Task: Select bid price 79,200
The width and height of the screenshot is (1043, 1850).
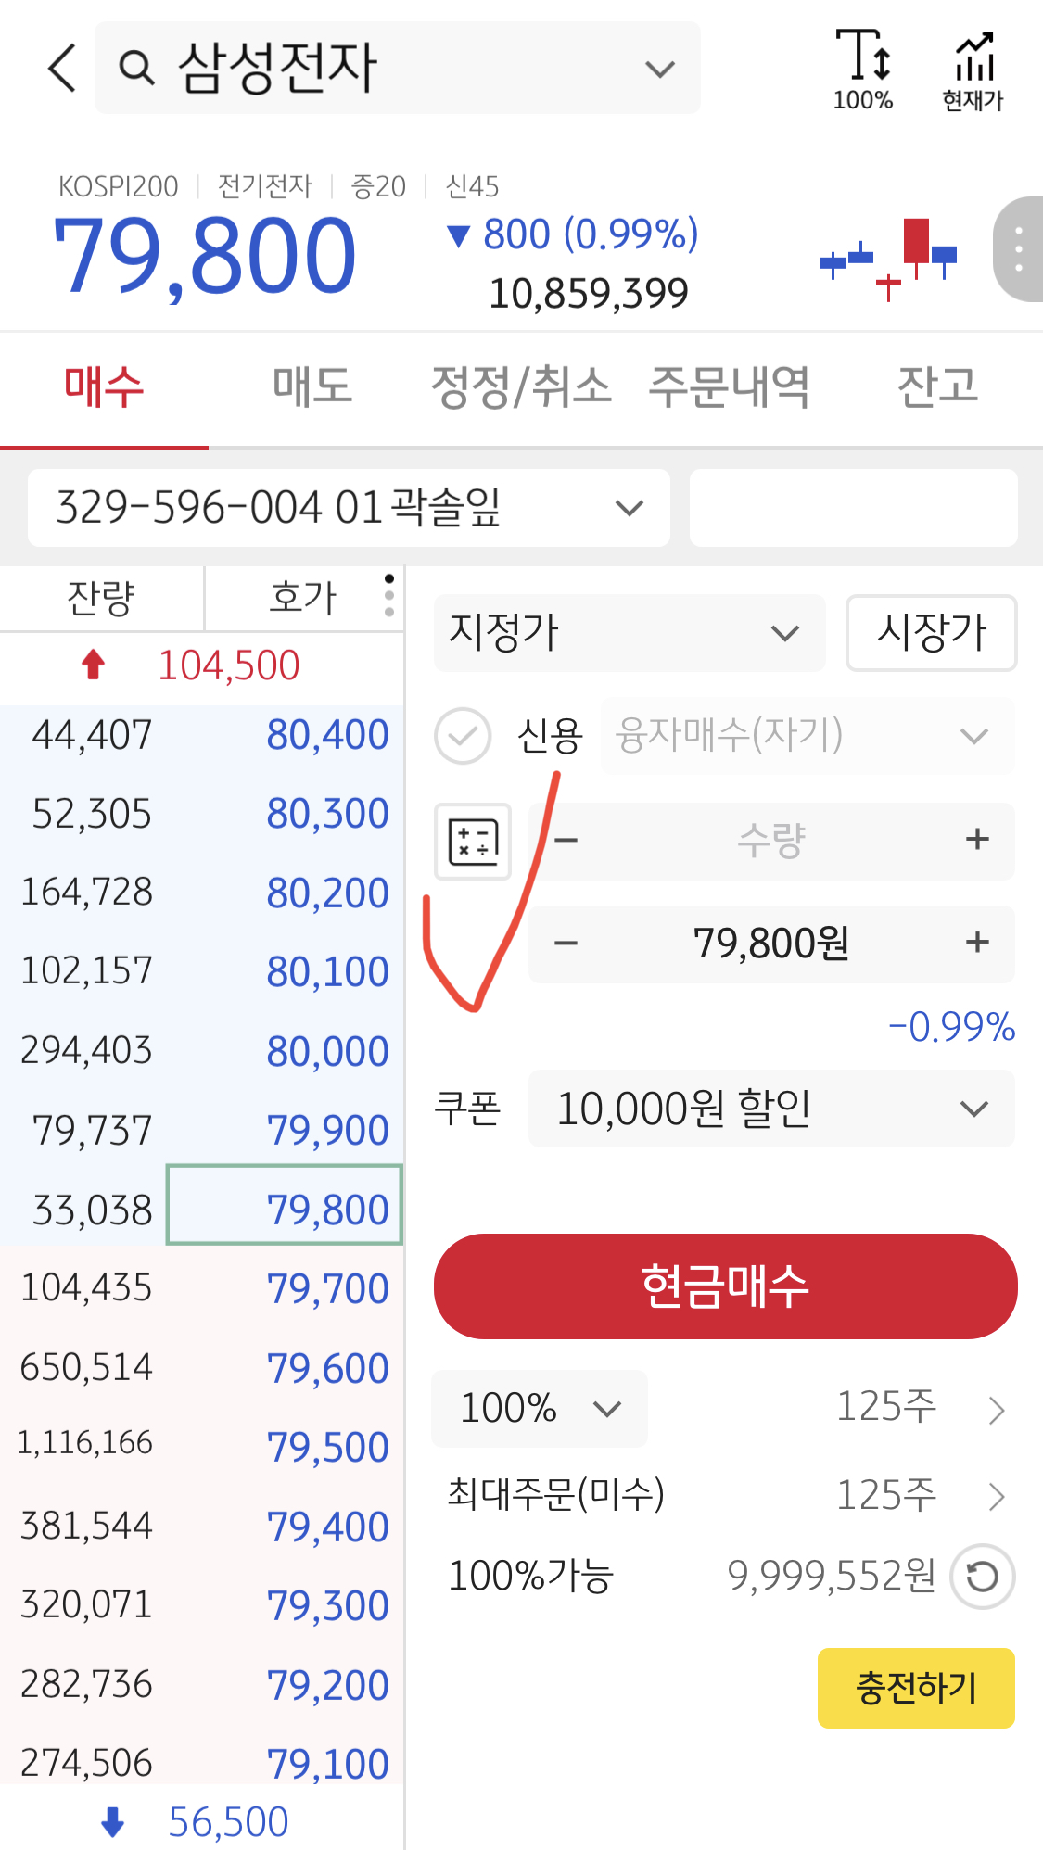Action: (x=327, y=1686)
